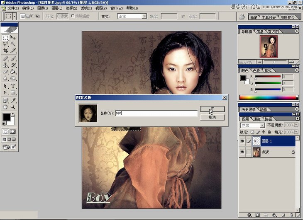Screen dimensions: 303x220
Task: Click 取消 to cancel the dialog
Action: tap(213, 117)
